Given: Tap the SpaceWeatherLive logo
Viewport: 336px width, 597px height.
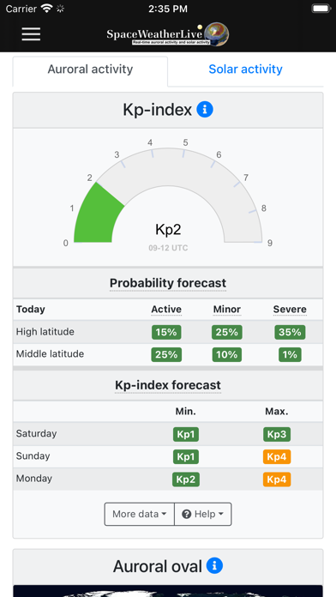Looking at the screenshot, I should (168, 34).
